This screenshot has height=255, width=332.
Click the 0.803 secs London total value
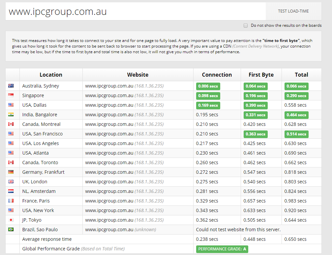coord(295,182)
